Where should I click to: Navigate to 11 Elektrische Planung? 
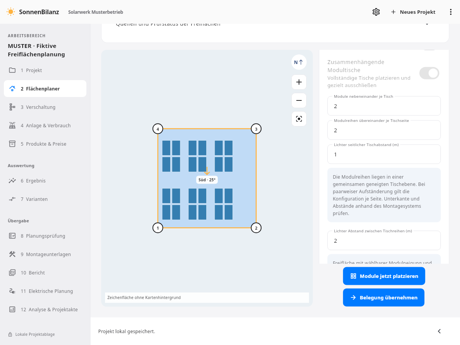[45, 291]
